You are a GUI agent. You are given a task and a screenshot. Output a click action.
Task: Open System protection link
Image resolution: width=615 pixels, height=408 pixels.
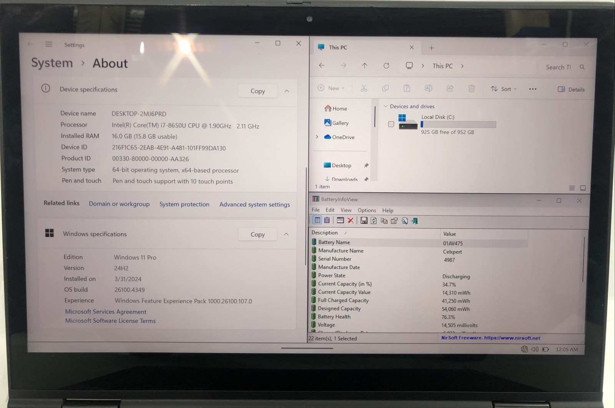click(184, 204)
